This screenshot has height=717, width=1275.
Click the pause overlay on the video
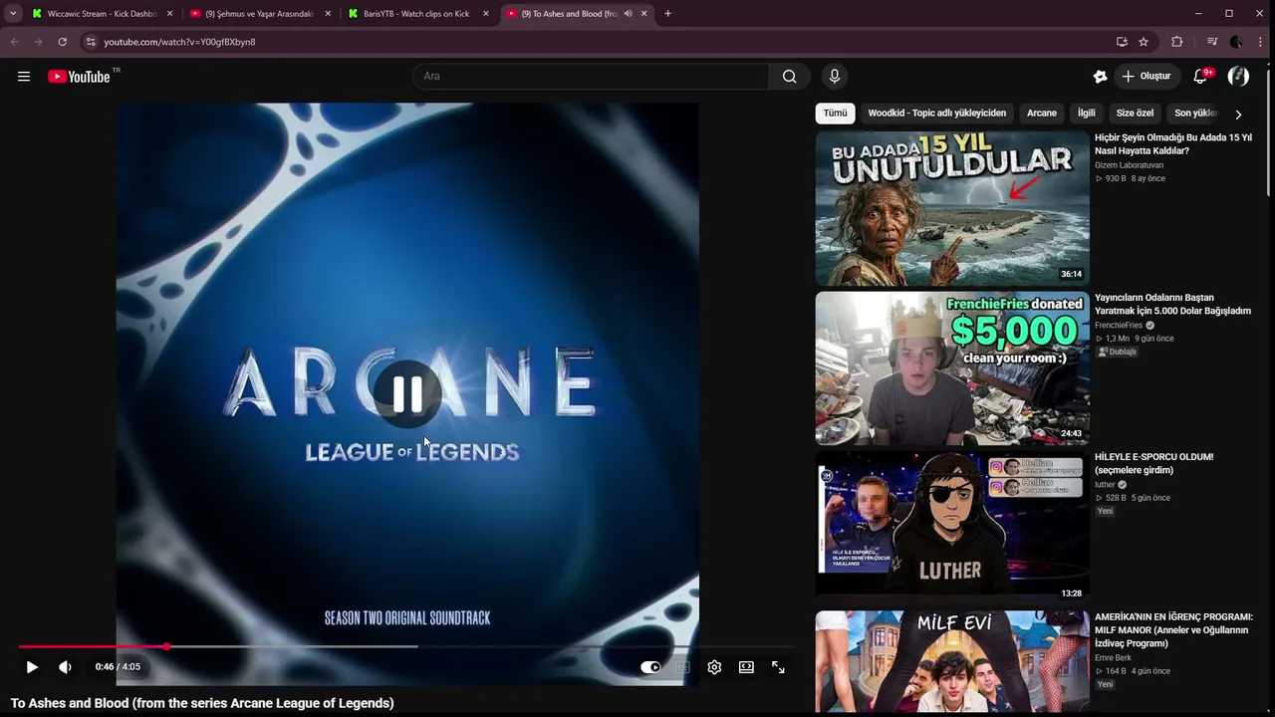point(407,394)
